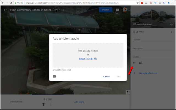
Task: Go back with the browser back arrow
Action: [3, 3]
